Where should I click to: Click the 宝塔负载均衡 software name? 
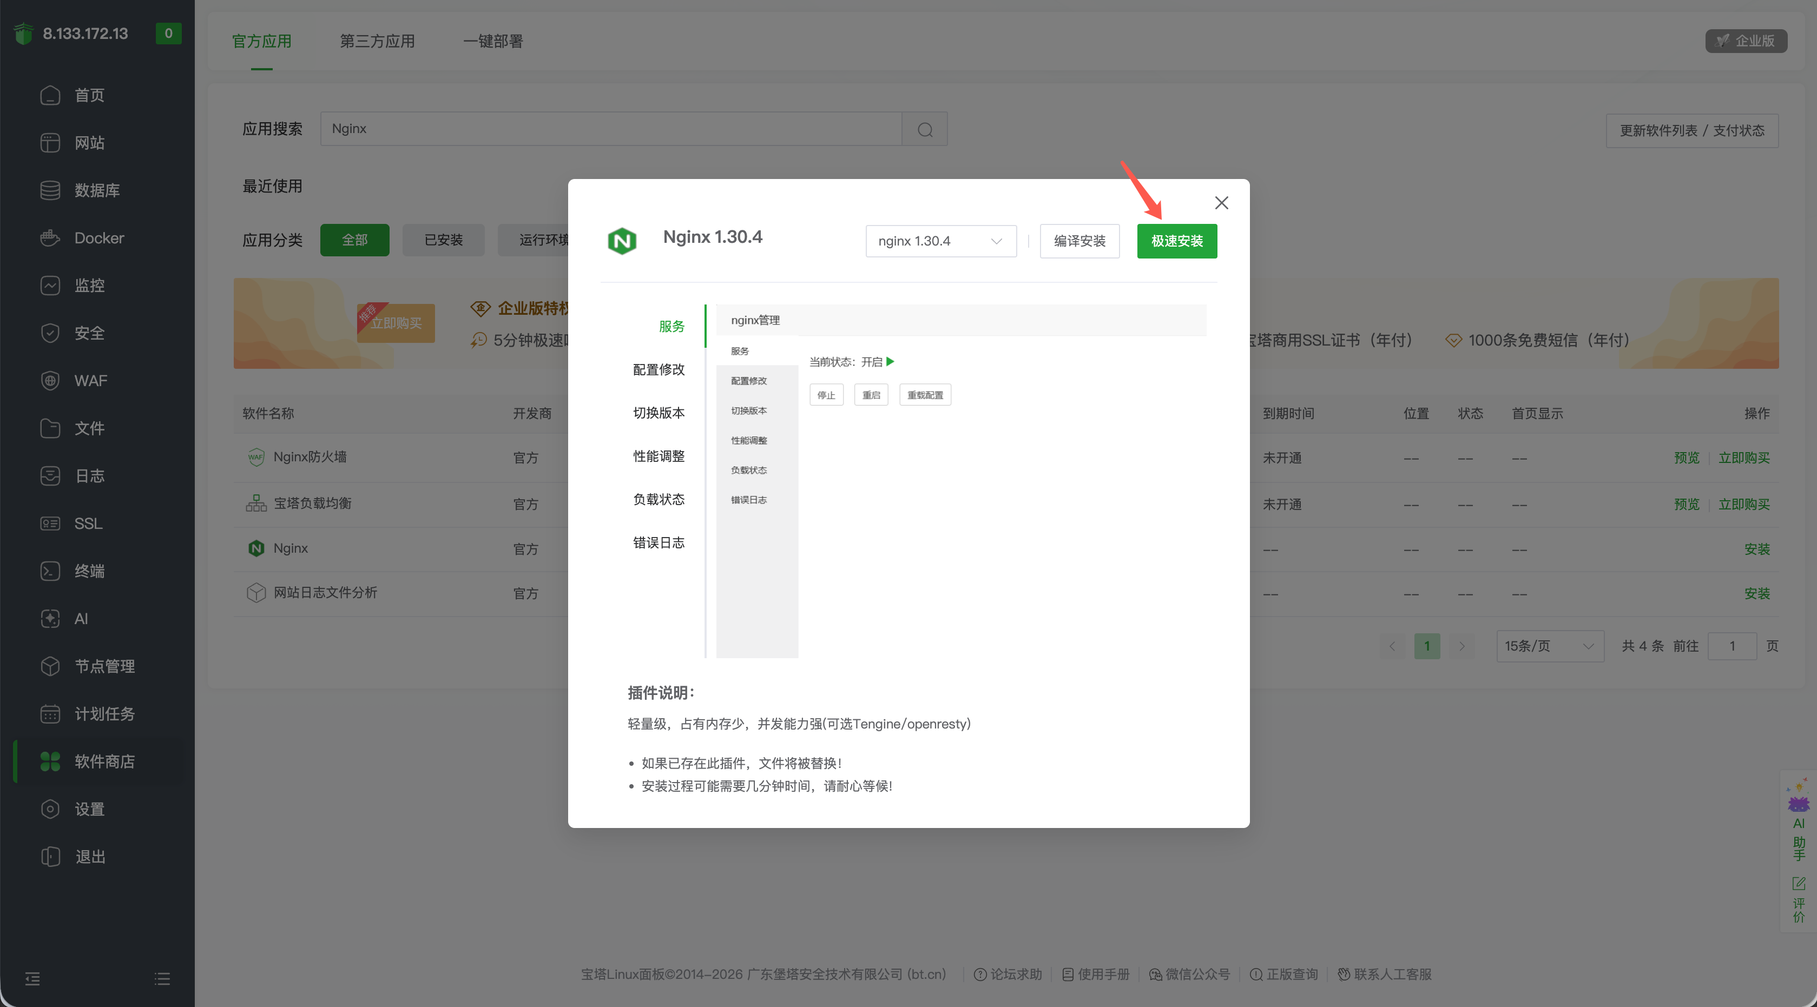312,504
